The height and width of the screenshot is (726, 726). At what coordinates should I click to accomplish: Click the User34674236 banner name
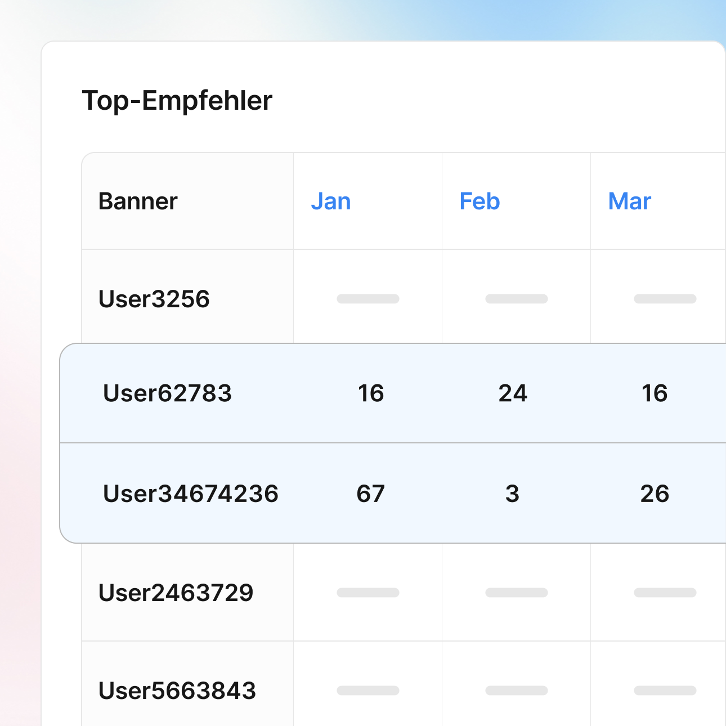click(x=190, y=494)
